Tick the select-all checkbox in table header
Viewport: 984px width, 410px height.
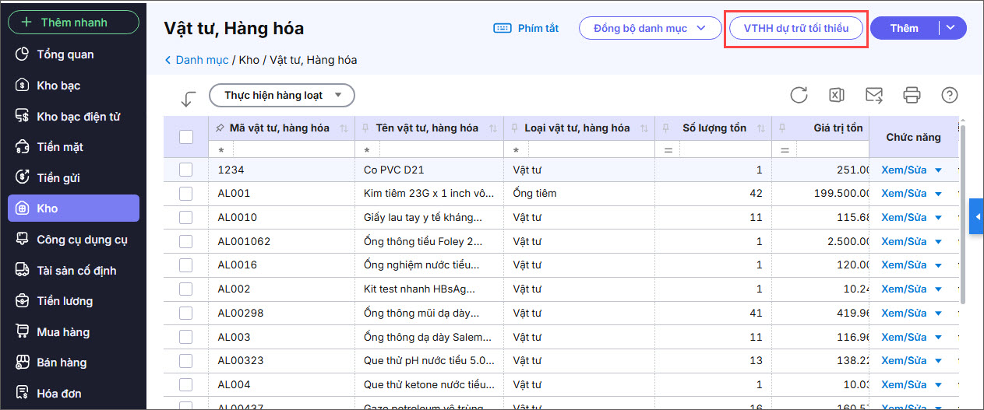tap(186, 137)
